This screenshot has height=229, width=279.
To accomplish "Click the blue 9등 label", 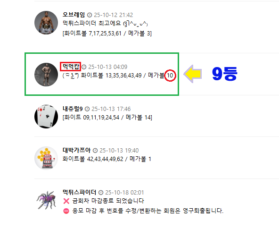I will click(224, 74).
